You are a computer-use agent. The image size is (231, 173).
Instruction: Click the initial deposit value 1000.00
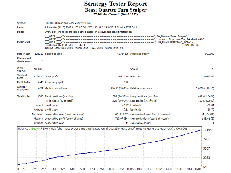pos(39,69)
